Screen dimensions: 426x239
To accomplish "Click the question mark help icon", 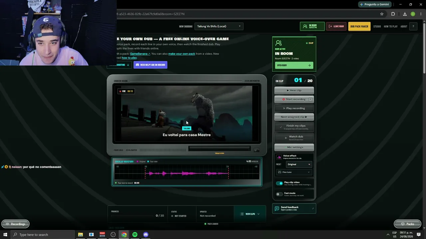I will [x=413, y=27].
